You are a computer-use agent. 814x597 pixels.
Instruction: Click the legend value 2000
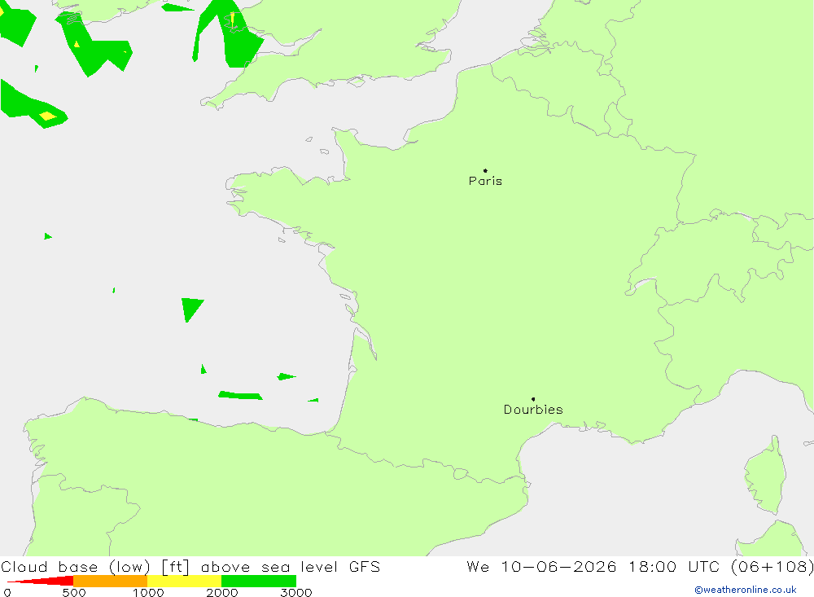[222, 592]
